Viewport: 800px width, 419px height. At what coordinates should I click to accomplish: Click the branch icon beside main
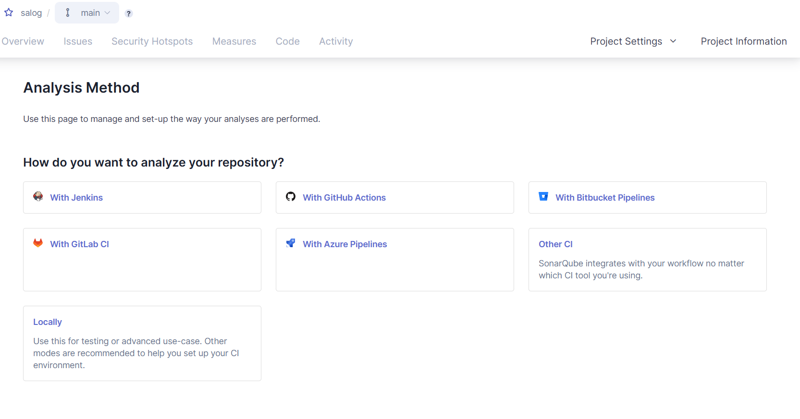coord(68,12)
